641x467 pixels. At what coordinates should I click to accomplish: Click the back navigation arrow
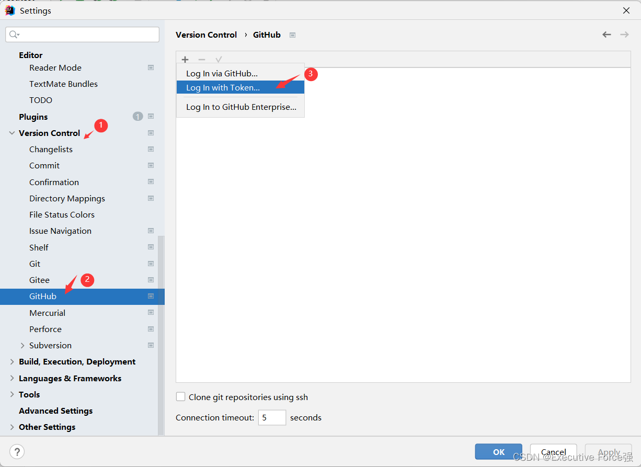(606, 35)
